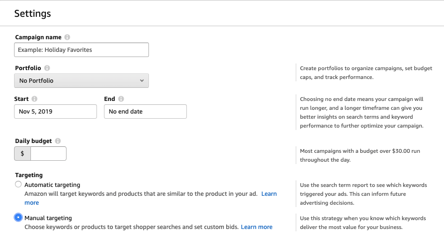The image size is (444, 243).
Task: Click the Portfolio info icon
Action: [x=47, y=68]
